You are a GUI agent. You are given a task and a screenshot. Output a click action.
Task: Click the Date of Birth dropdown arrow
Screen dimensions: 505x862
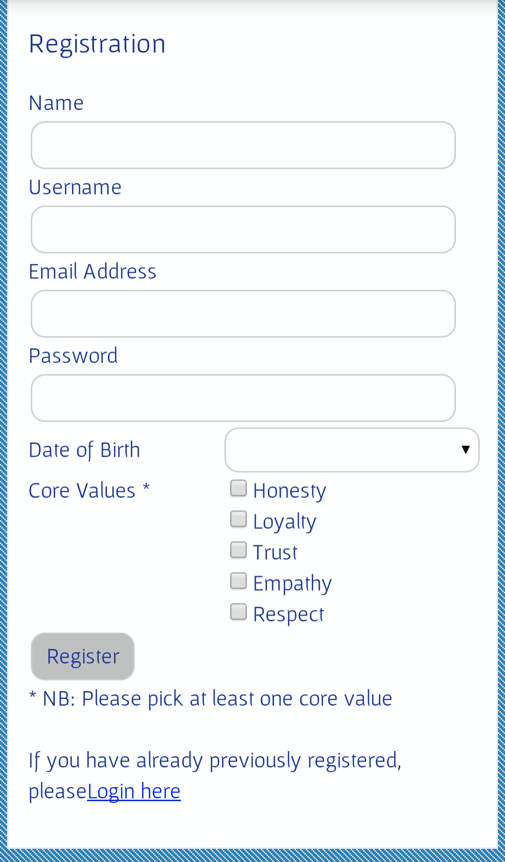click(x=465, y=450)
